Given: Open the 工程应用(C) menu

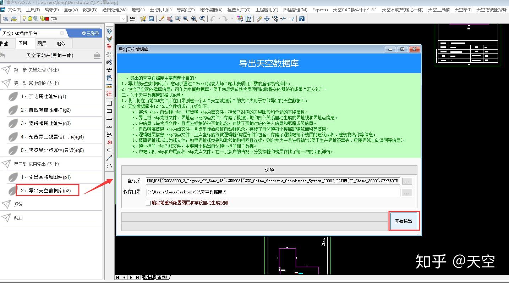Looking at the screenshot, I should [x=267, y=10].
